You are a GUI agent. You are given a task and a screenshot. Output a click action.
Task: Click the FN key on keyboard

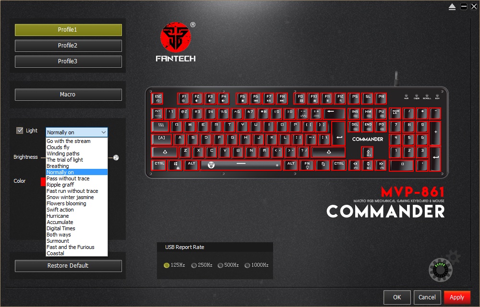coord(307,165)
